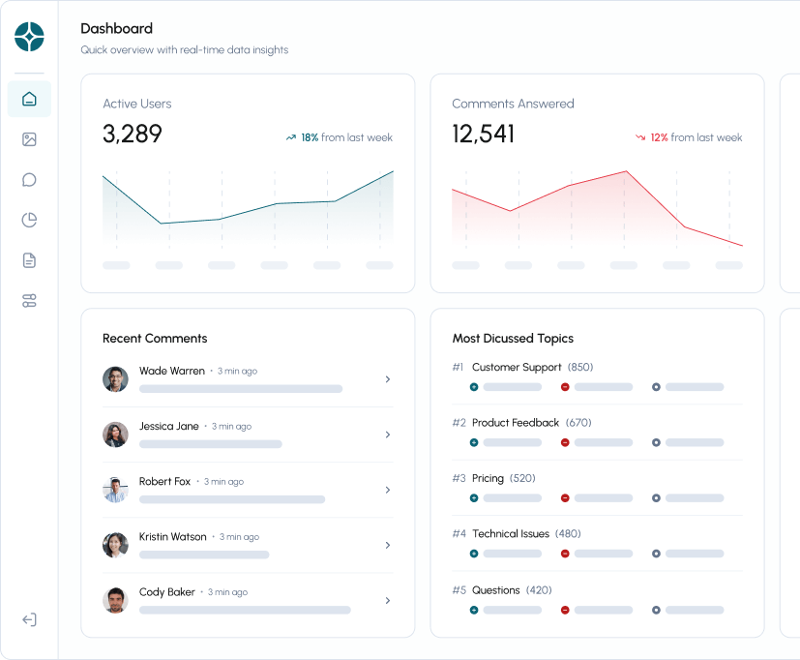Open the document reports sidebar icon
This screenshot has width=800, height=660.
[29, 260]
